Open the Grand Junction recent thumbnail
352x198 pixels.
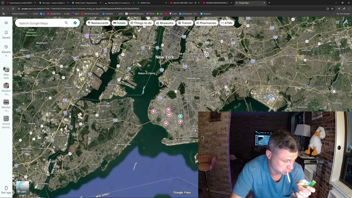[x=6, y=118]
